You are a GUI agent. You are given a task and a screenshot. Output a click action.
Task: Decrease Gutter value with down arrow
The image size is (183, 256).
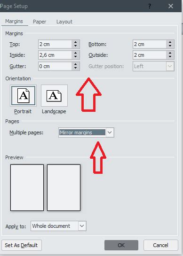tap(75, 68)
